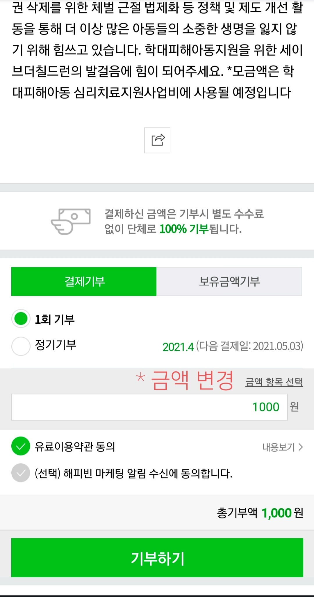Open the 금액 항목 선택 link

tap(274, 382)
